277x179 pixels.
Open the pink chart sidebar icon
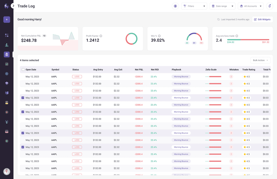coord(7,131)
